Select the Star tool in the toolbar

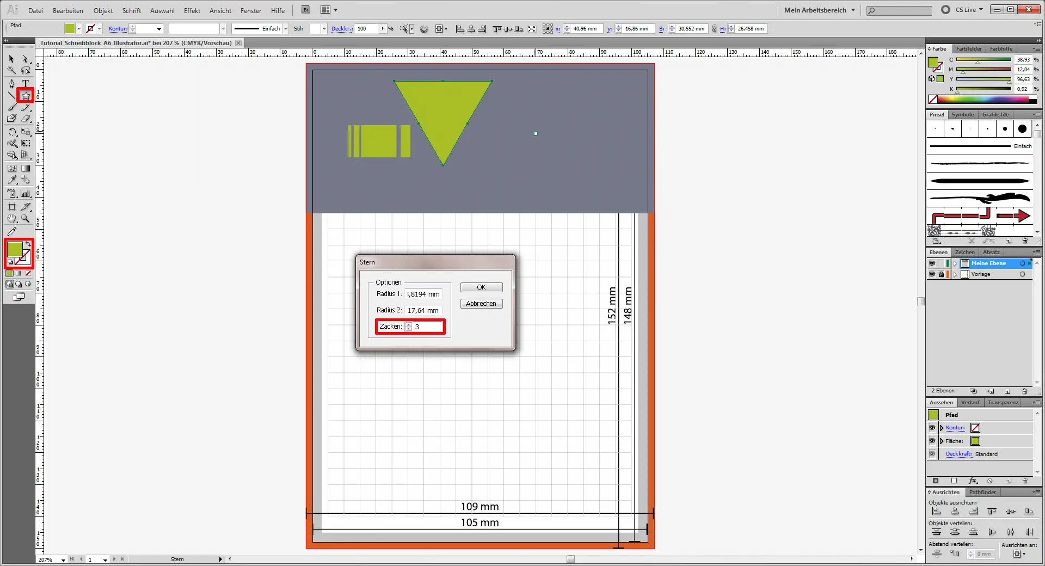(x=26, y=96)
